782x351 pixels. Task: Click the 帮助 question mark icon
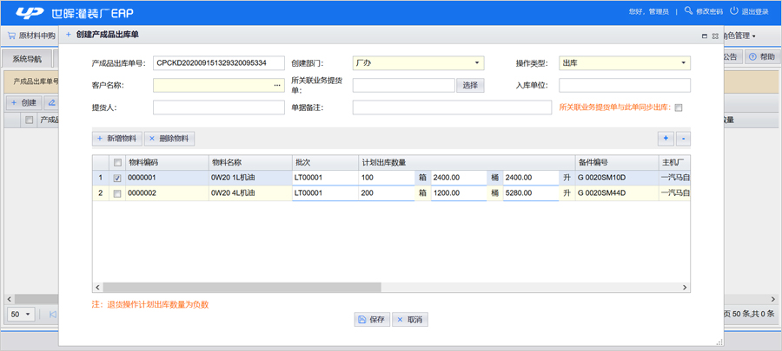tap(752, 57)
